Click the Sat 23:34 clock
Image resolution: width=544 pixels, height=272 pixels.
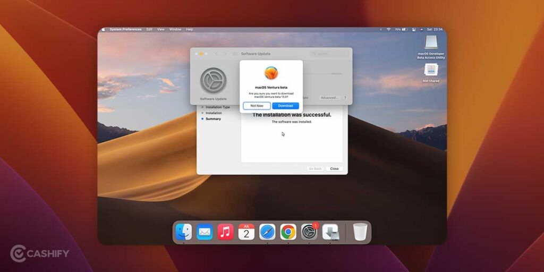pos(435,30)
